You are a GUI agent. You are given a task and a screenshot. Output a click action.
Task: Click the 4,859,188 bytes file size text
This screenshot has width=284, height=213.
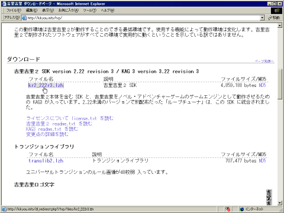tap(238, 85)
